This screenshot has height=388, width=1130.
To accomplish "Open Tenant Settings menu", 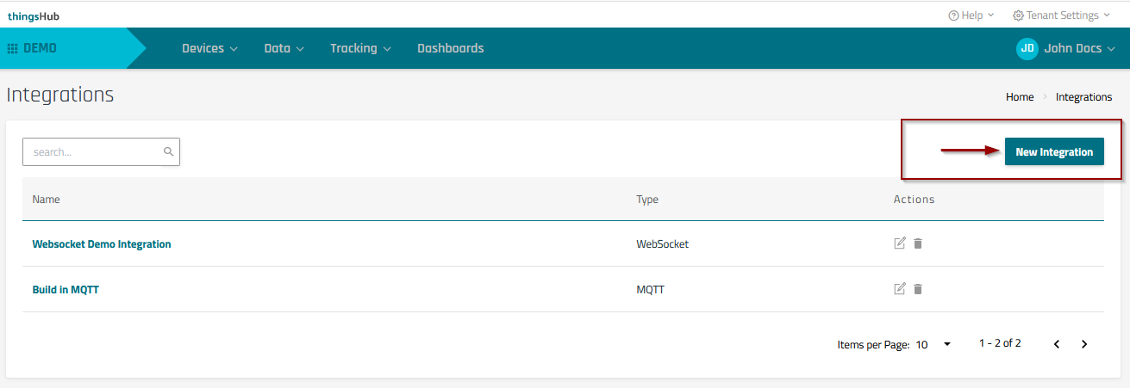I will [x=1061, y=15].
